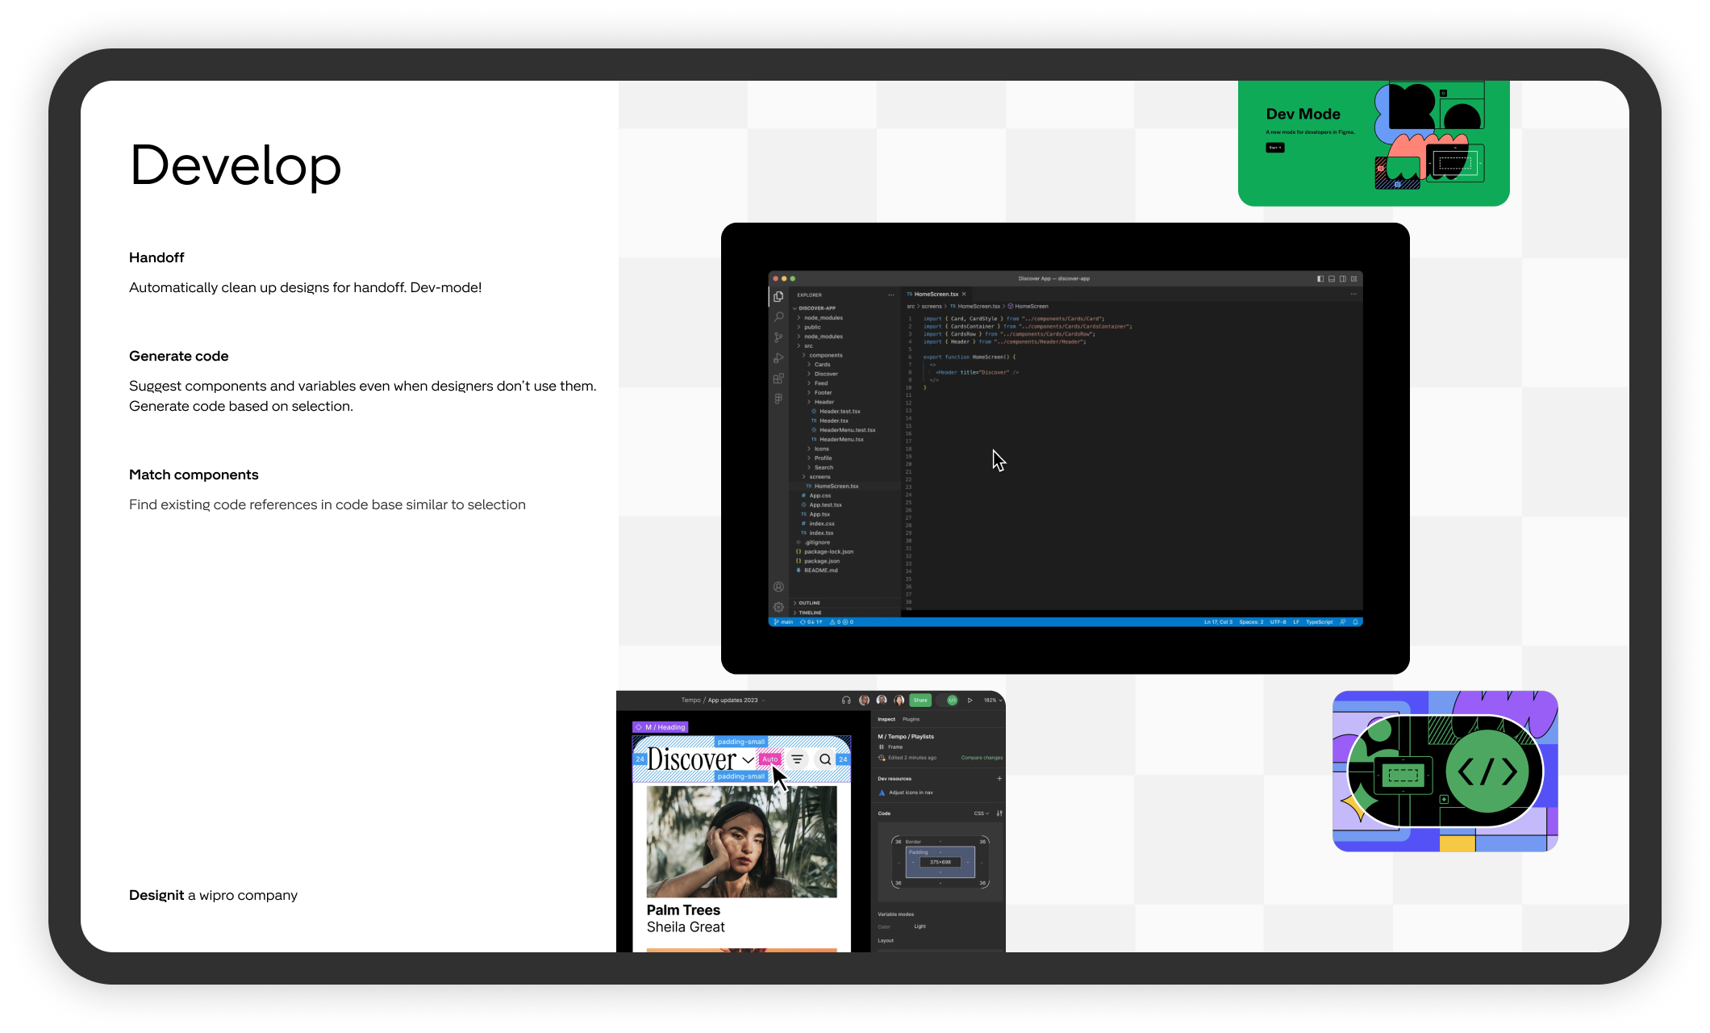
Task: Toggle VS Code primary sidebar layout icon
Action: coord(1320,278)
